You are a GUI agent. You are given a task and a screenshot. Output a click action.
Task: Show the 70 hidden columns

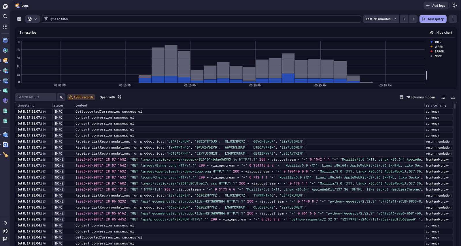point(417,97)
